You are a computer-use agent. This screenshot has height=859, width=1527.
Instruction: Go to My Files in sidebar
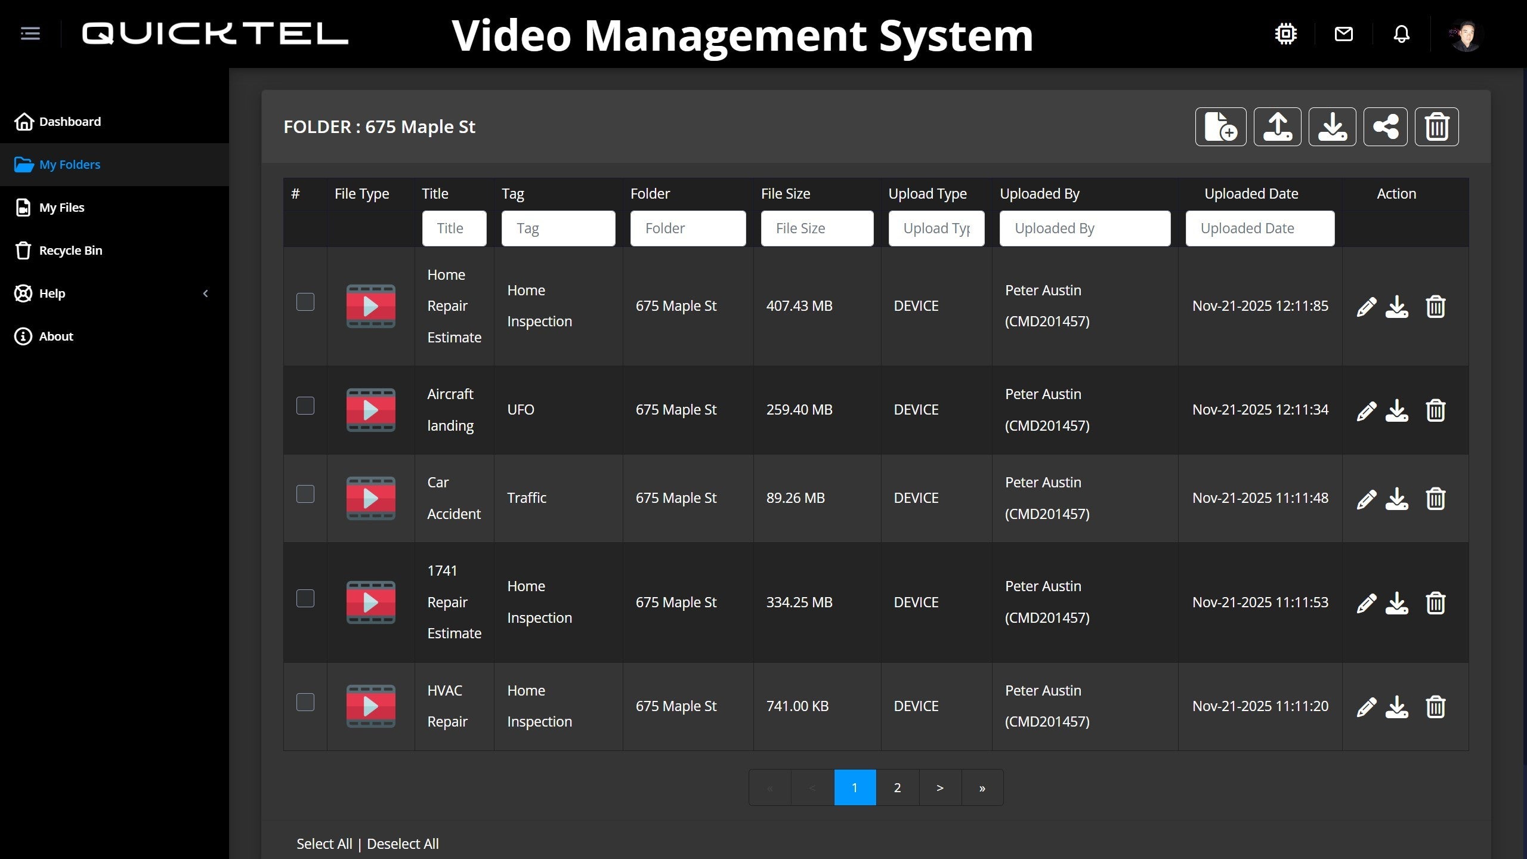coord(61,208)
